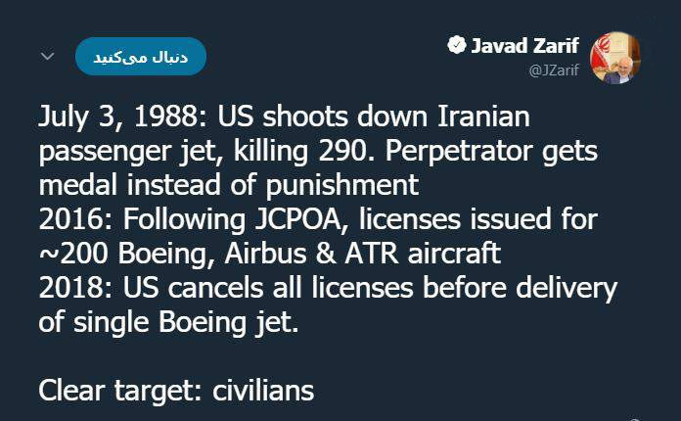
Task: Click the word 'Iranian' in the first line
Action: point(483,117)
